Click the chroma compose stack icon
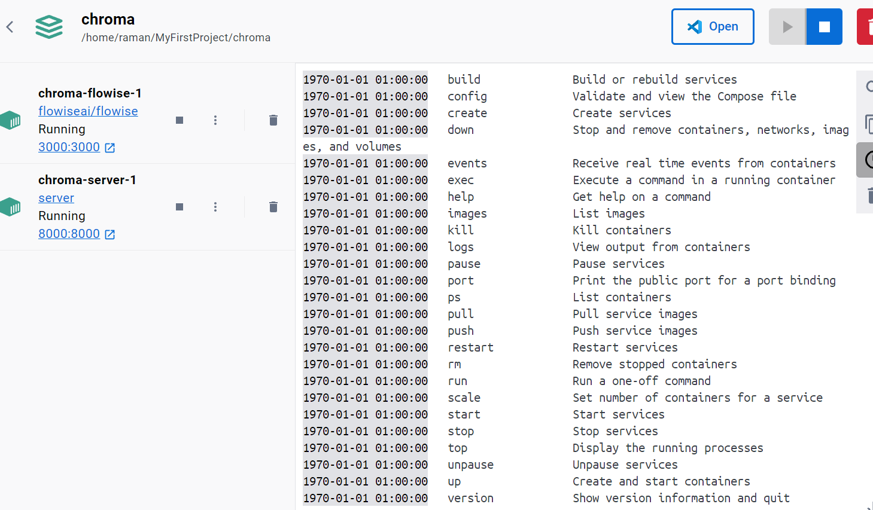 [x=49, y=26]
